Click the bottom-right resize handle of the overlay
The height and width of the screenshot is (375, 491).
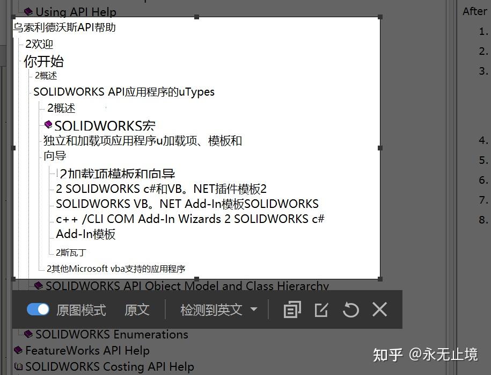pyautogui.click(x=379, y=279)
